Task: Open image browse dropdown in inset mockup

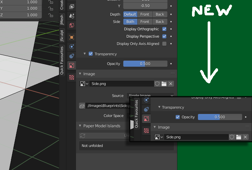Action: click(159, 137)
